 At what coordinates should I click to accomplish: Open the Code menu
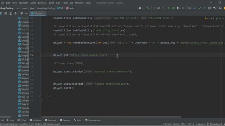point(33,3)
